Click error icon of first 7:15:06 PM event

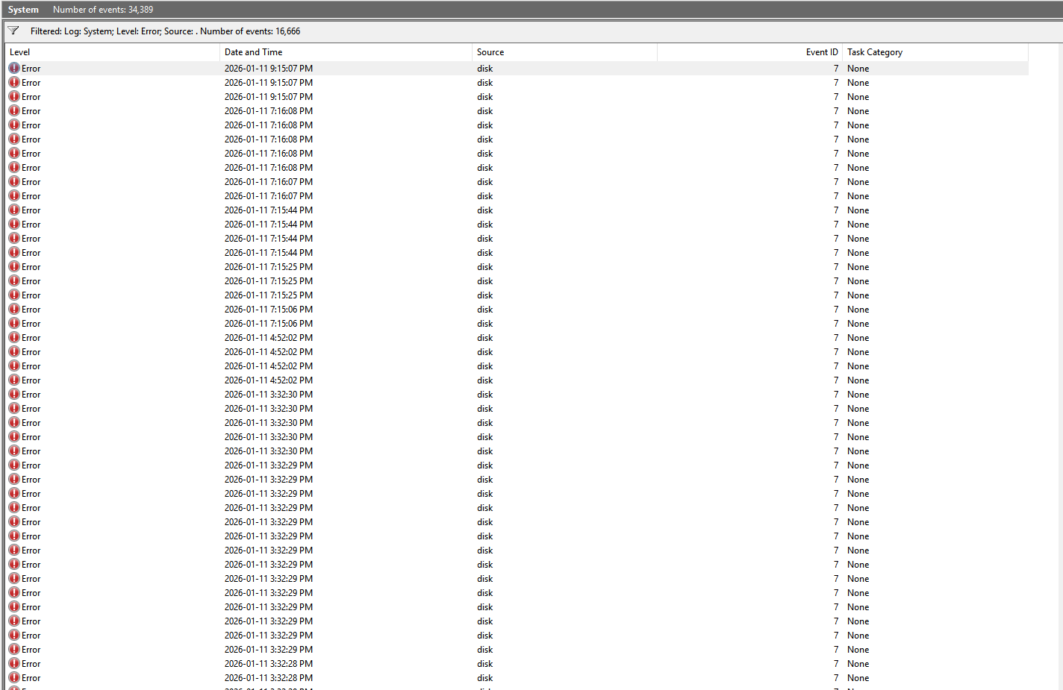(14, 309)
